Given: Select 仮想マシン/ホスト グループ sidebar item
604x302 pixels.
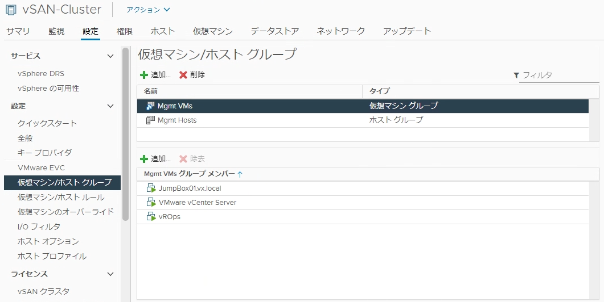Looking at the screenshot, I should 63,183.
